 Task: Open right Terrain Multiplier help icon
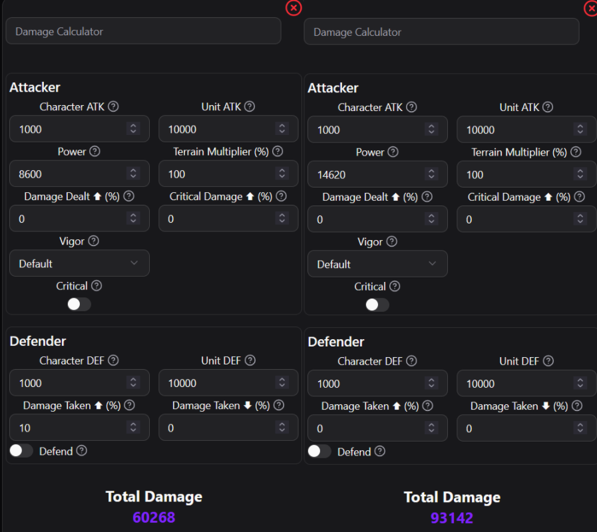click(576, 152)
